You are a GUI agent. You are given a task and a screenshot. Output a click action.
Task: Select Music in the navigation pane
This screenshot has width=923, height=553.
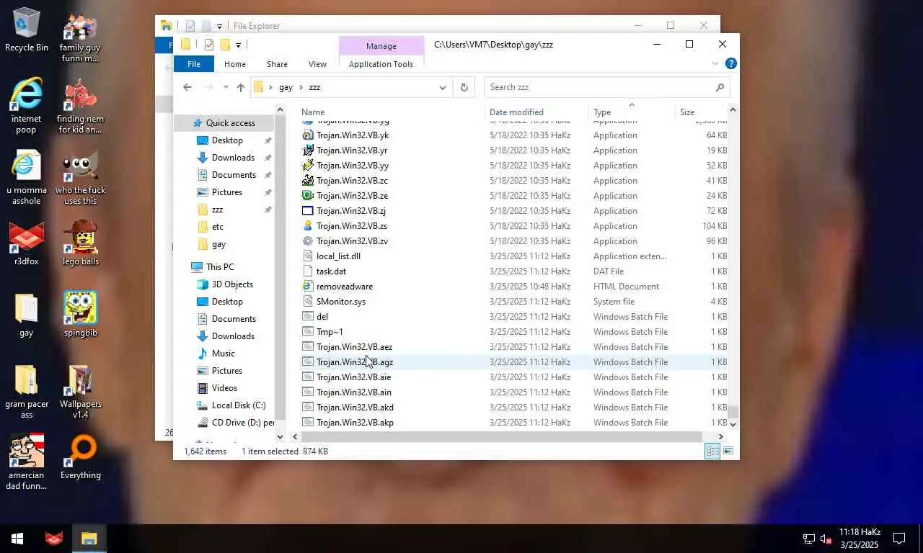tap(223, 354)
